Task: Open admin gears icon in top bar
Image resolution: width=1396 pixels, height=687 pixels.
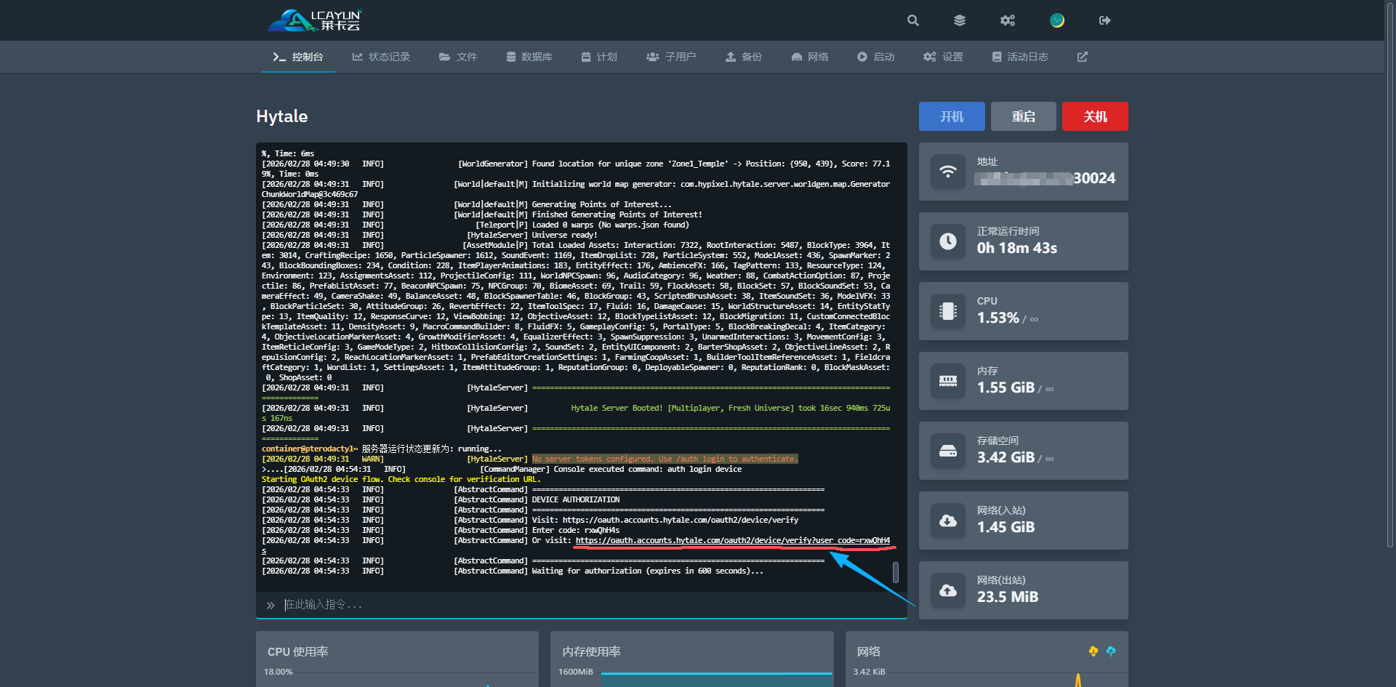Action: (x=1007, y=20)
